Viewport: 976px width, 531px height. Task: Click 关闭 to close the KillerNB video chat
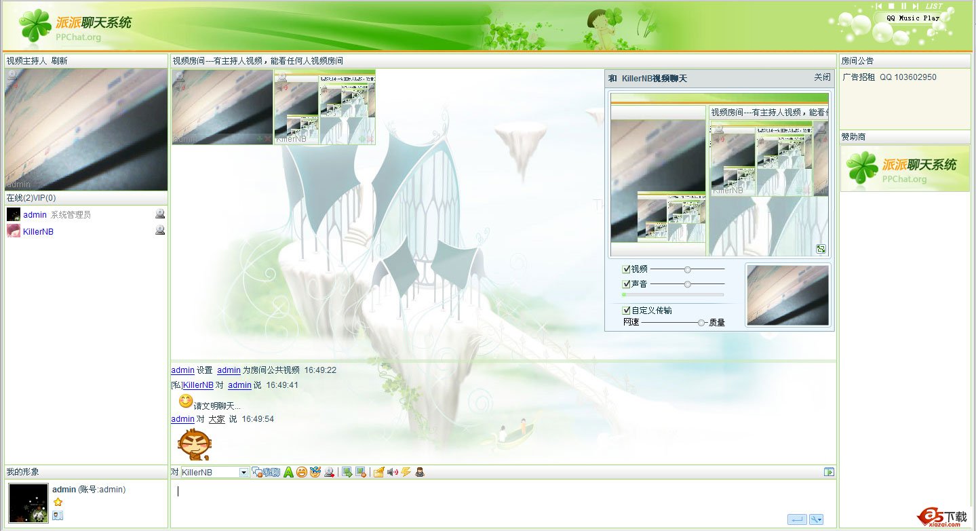(822, 78)
